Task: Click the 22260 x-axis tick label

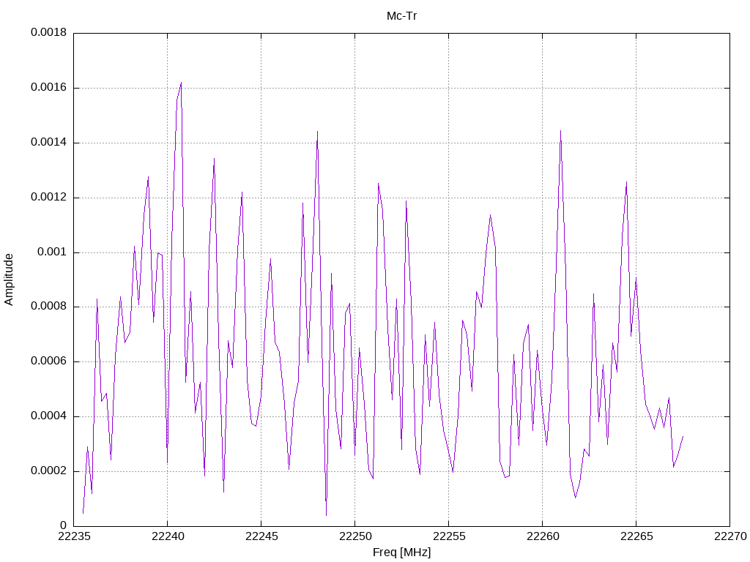Action: pyautogui.click(x=542, y=536)
